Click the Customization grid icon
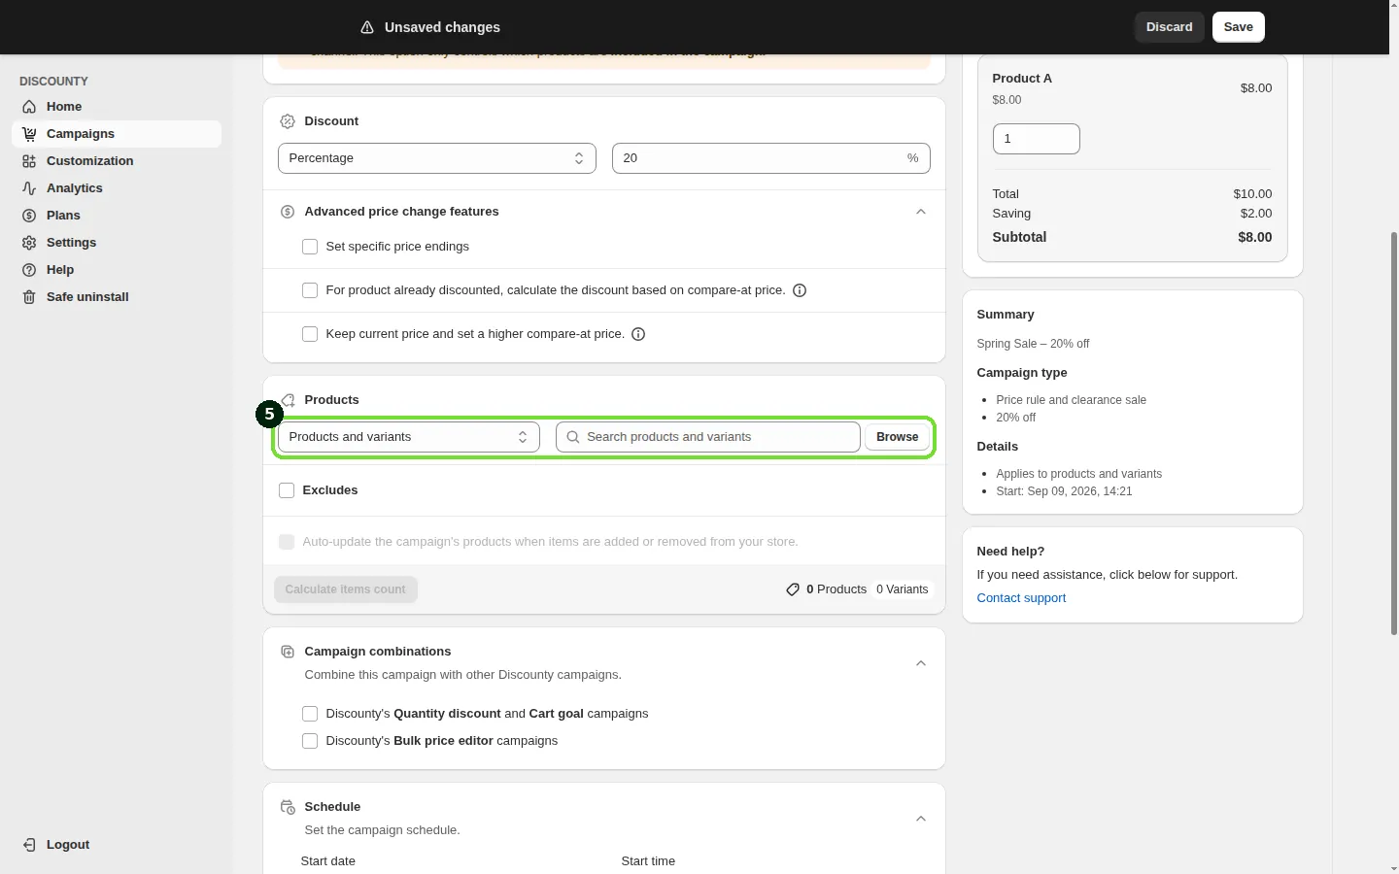The width and height of the screenshot is (1399, 874). point(29,161)
